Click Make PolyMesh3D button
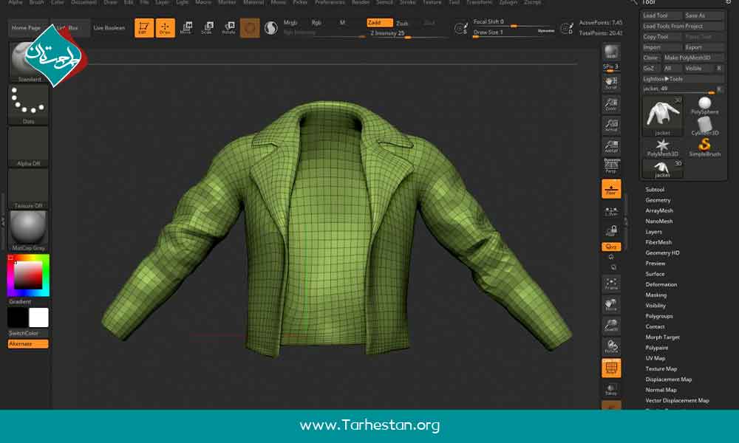 693,58
